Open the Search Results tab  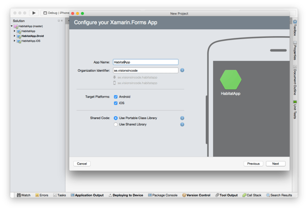coord(279,195)
